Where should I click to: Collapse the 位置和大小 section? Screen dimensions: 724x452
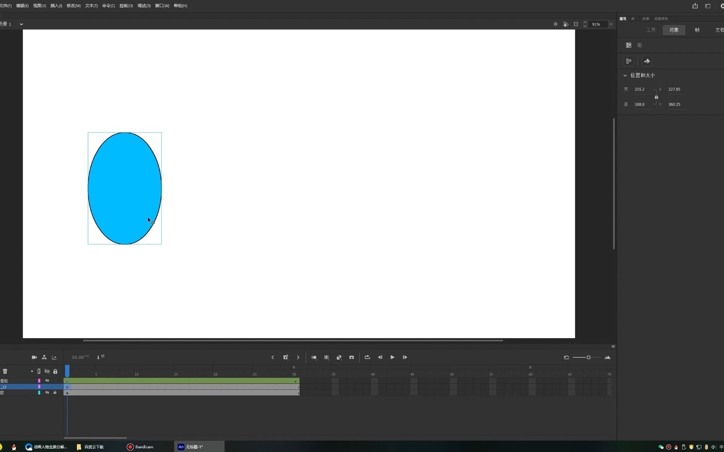tap(625, 75)
